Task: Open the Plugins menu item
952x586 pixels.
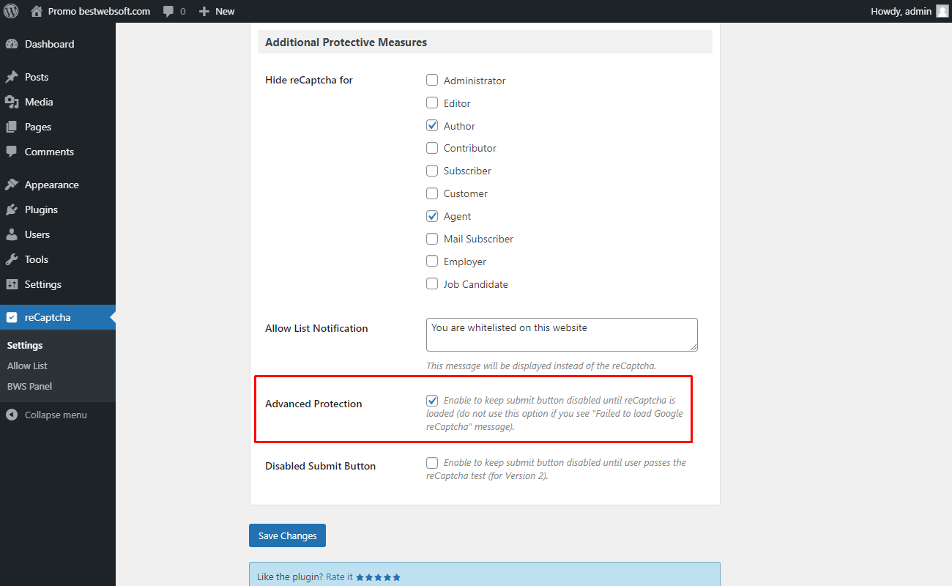Action: pos(58,209)
